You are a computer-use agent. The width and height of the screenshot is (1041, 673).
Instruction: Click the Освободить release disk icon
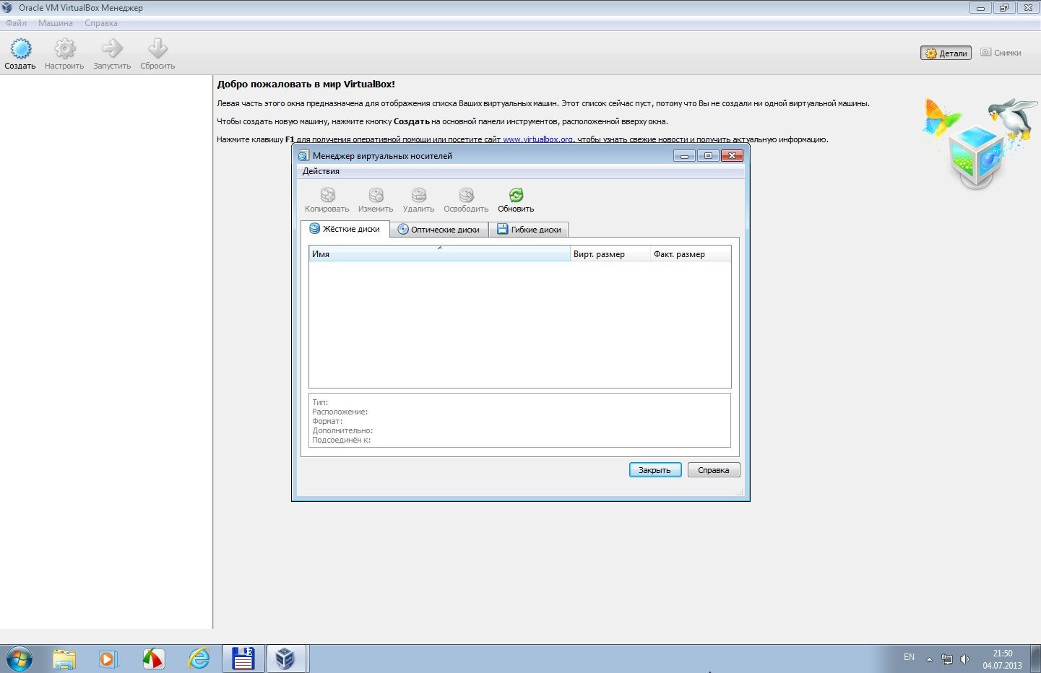click(467, 195)
